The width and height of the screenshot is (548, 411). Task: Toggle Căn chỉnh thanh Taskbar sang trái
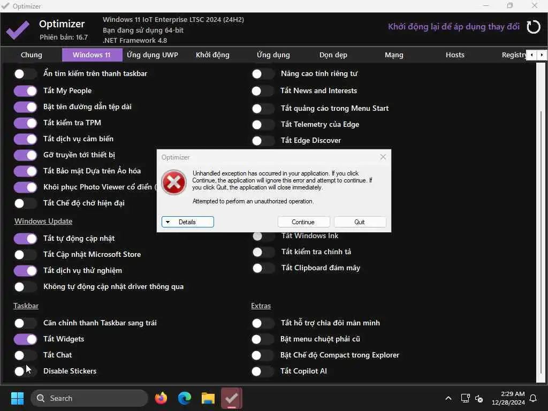[25, 323]
